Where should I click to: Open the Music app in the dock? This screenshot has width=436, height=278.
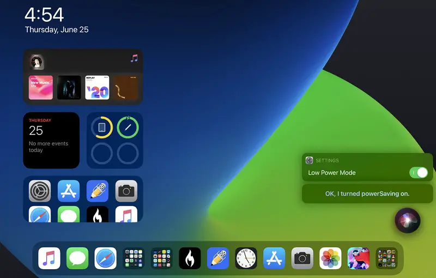(x=49, y=258)
